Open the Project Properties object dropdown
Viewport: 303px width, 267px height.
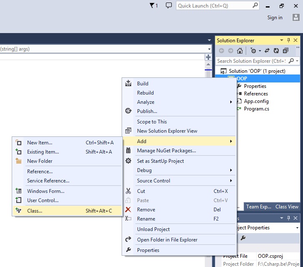tap(298, 228)
